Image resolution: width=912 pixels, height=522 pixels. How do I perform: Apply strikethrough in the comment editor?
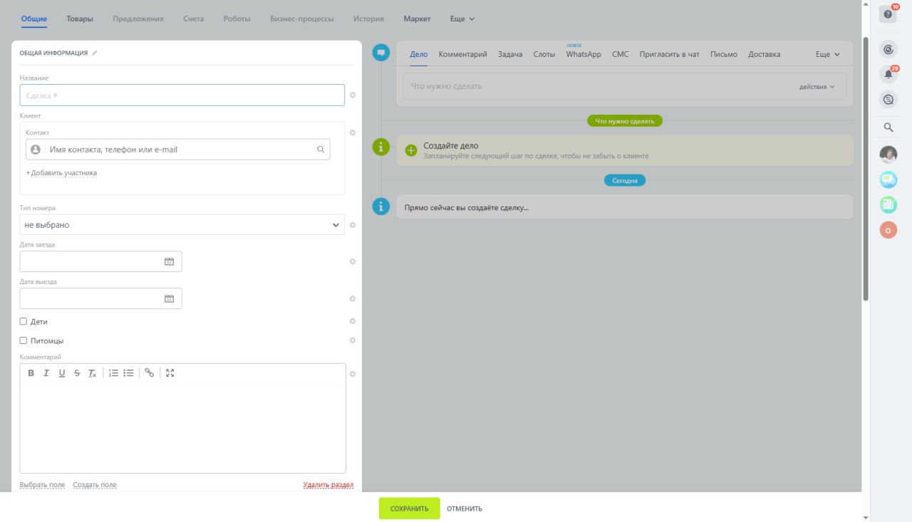(x=77, y=373)
